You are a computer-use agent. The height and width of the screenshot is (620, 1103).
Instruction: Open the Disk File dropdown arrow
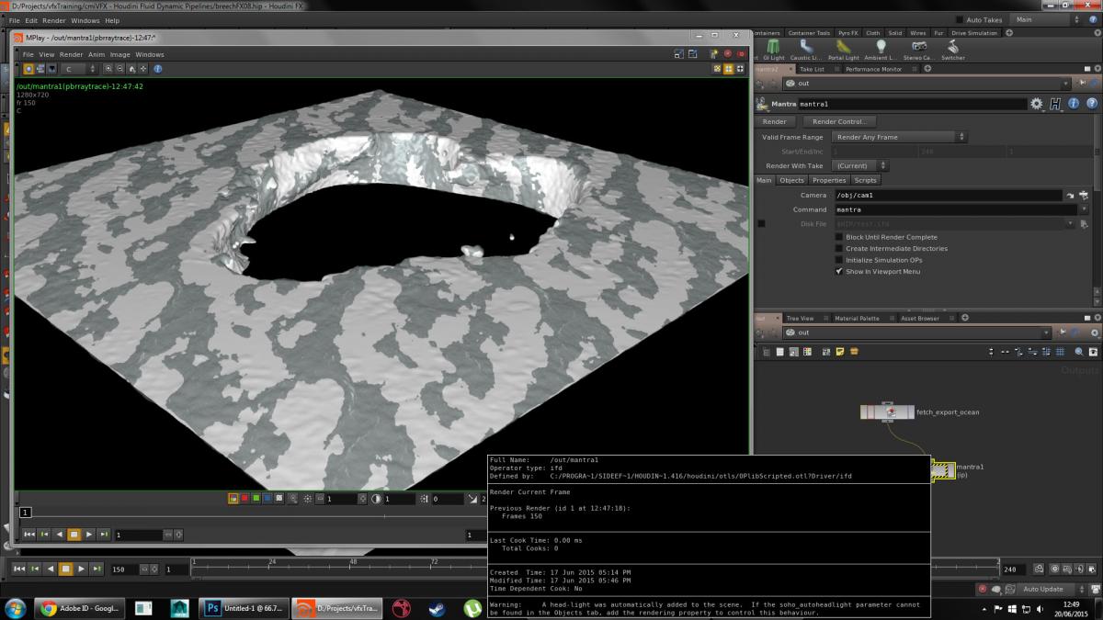1071,223
